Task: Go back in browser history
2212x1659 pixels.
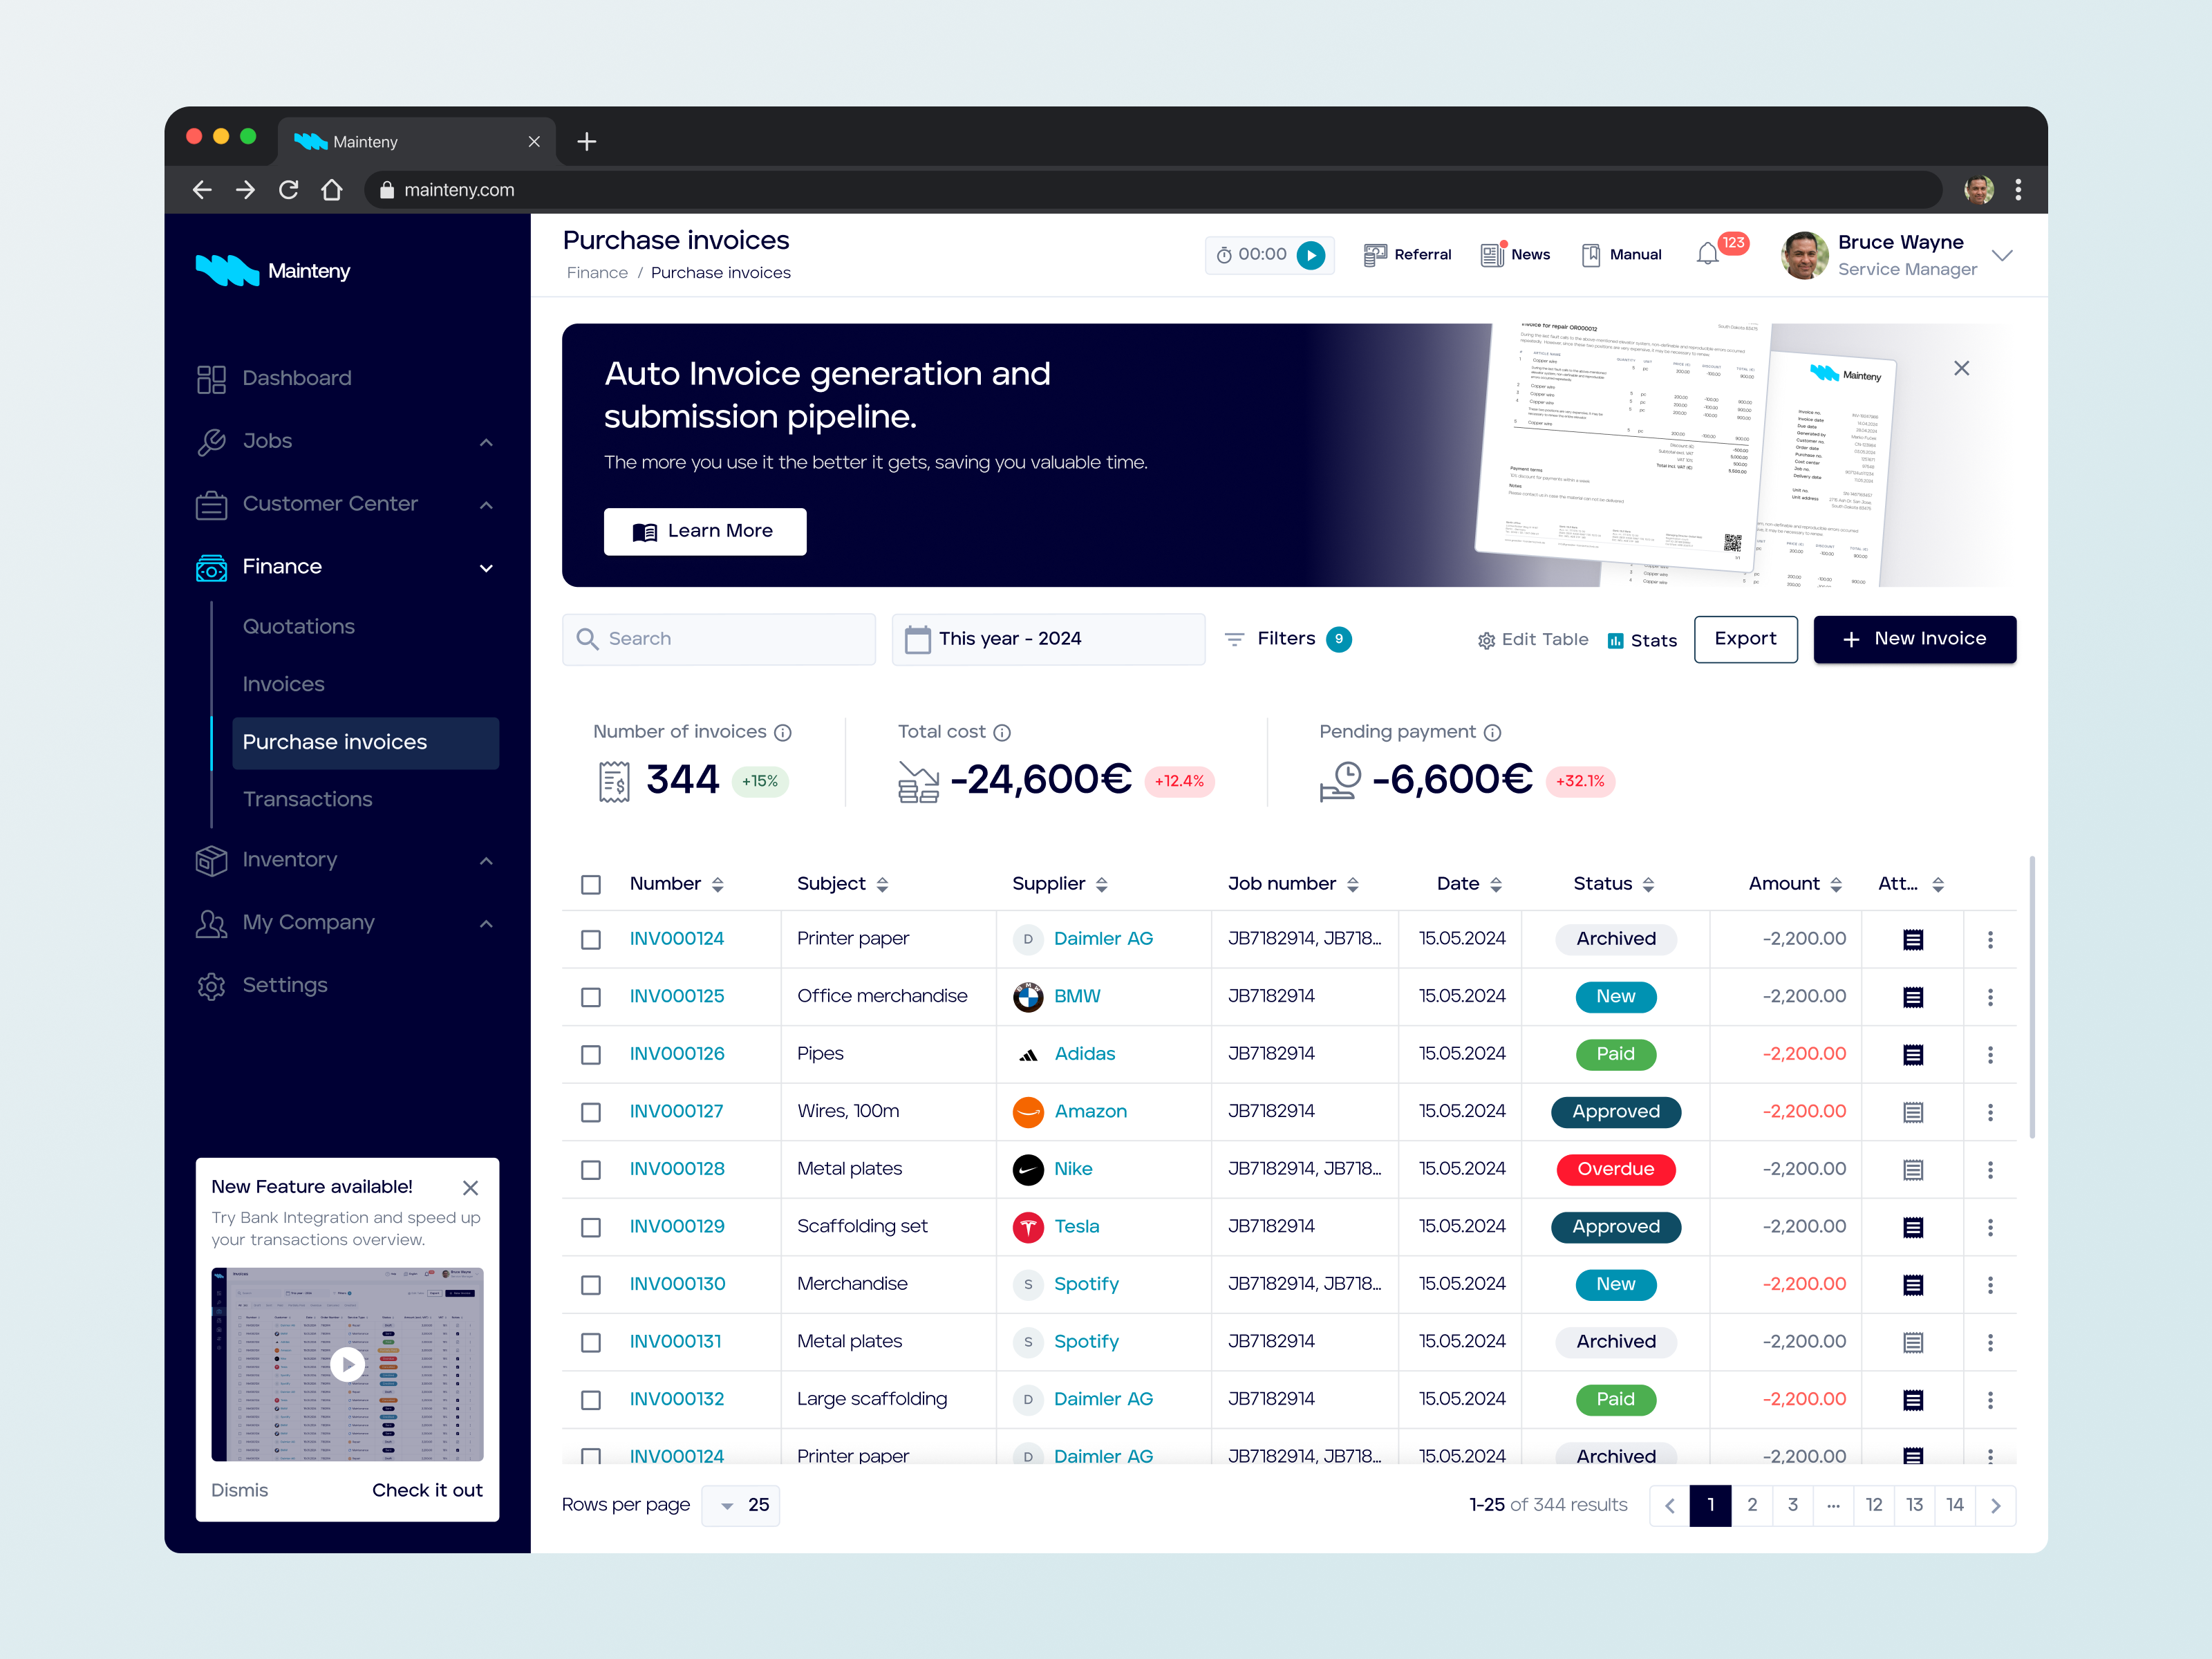Action: (x=202, y=190)
